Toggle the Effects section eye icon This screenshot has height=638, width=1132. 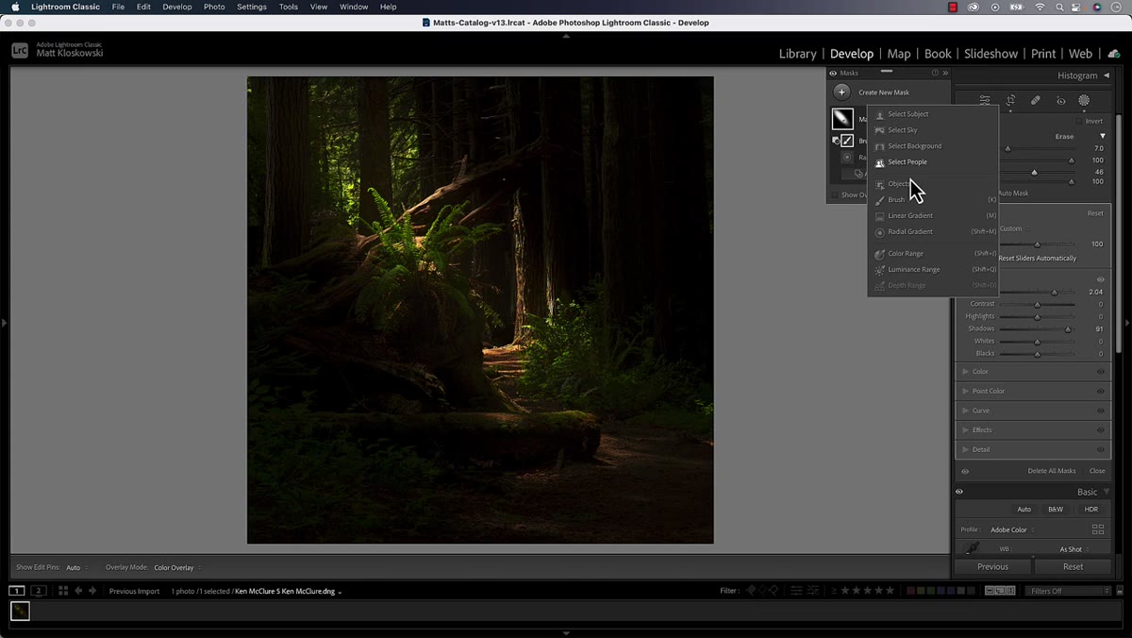(1101, 430)
